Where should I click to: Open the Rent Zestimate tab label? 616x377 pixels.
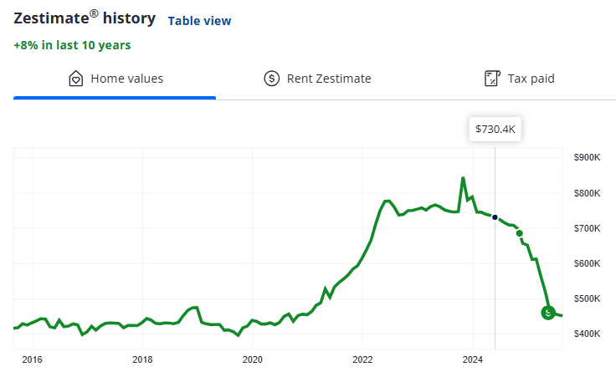point(329,79)
